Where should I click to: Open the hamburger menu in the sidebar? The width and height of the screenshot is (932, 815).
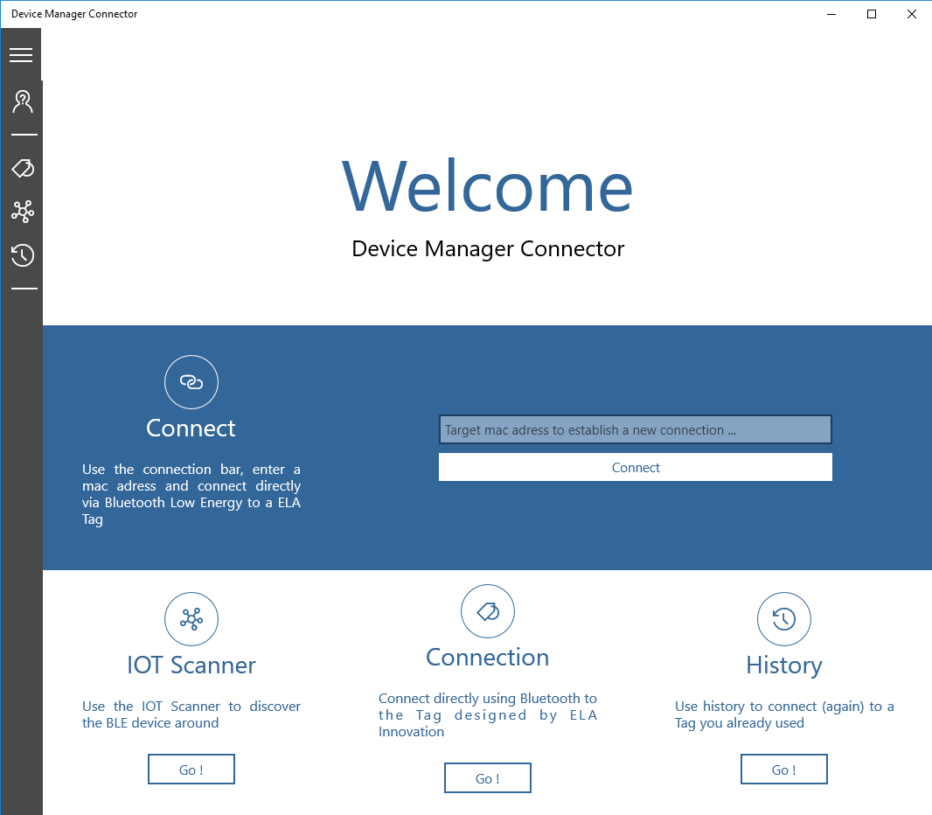[x=21, y=55]
